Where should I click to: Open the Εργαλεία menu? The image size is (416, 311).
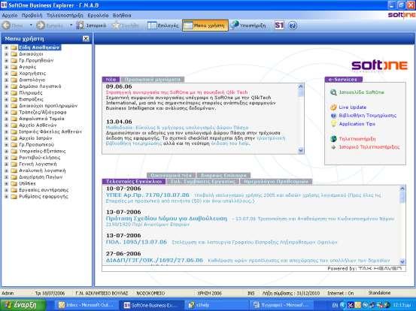(x=98, y=15)
